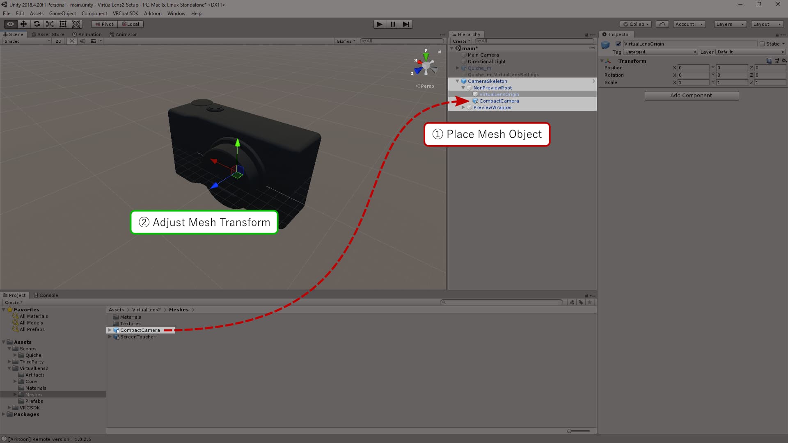
Task: Open the cloud Services button
Action: 662,24
